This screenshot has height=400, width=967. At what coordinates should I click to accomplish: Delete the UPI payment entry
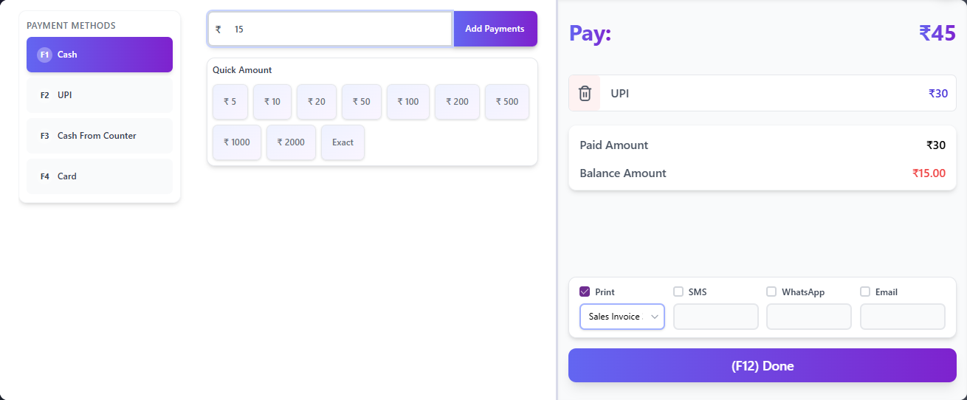tap(585, 94)
